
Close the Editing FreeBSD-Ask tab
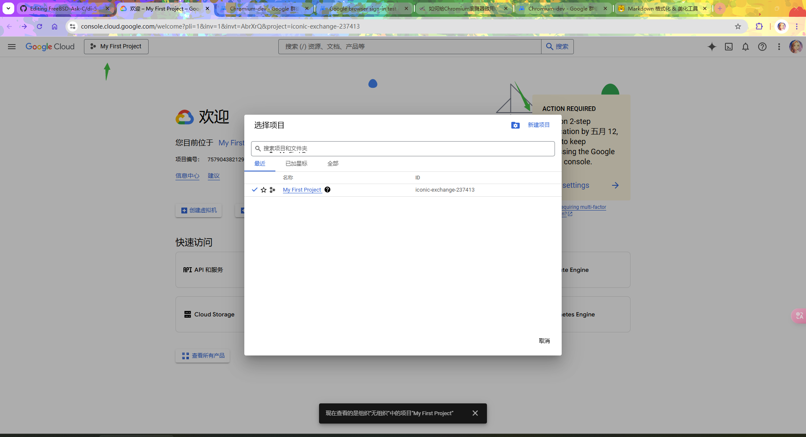pos(107,8)
